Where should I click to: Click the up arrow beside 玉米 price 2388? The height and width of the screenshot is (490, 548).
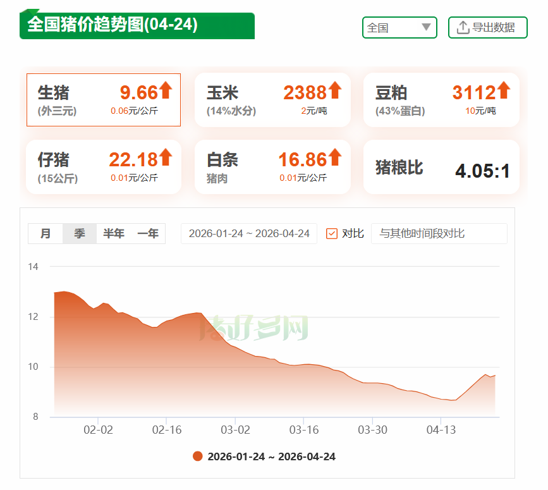[x=334, y=90]
